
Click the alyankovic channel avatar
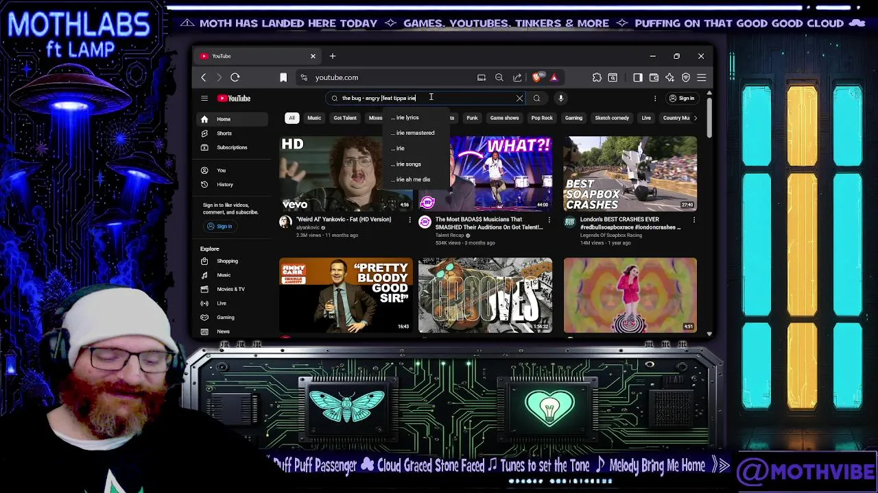(x=285, y=222)
